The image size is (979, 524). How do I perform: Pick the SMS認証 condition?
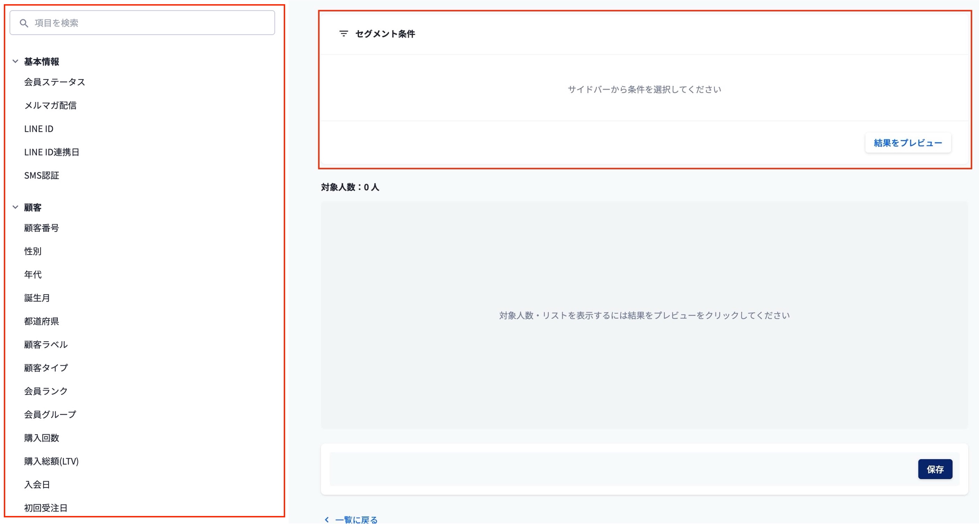click(x=42, y=175)
